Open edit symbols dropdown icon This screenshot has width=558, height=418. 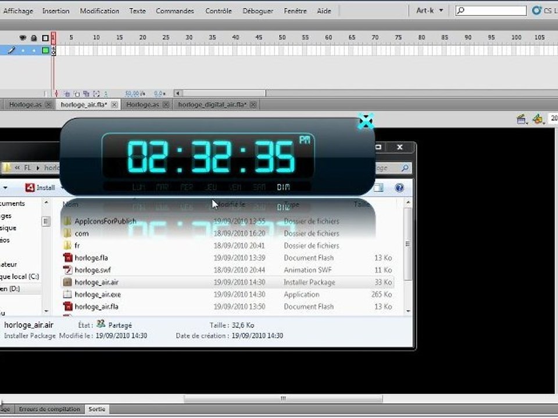(x=538, y=120)
